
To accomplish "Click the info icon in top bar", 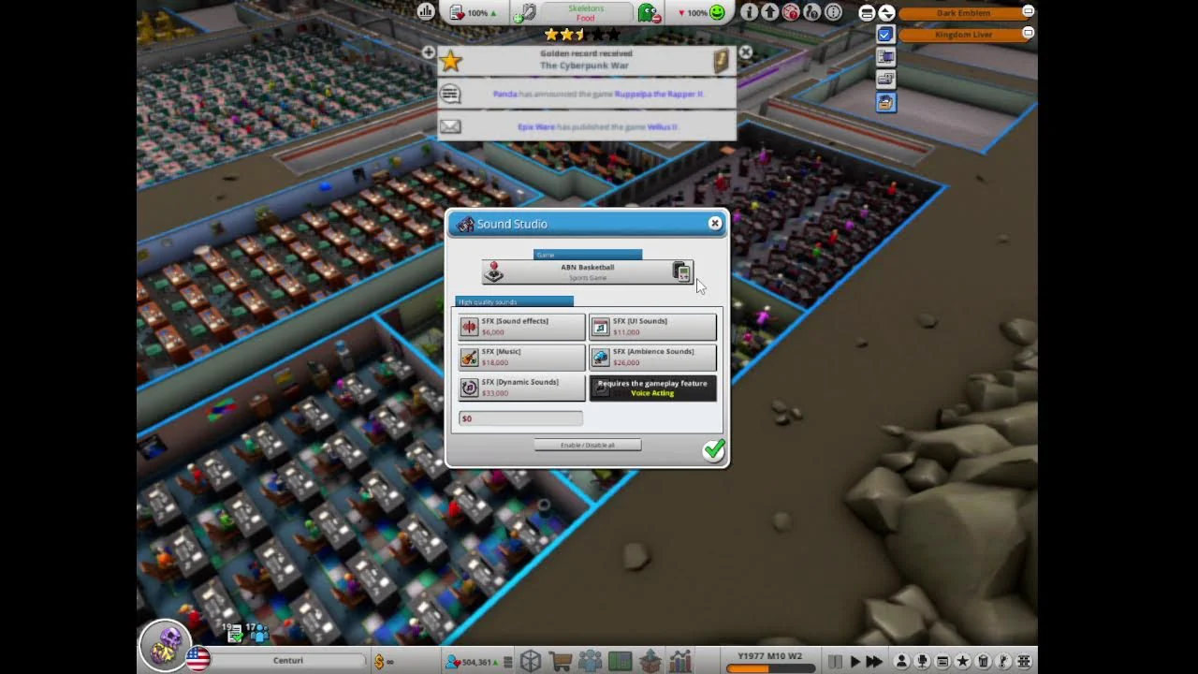I will click(x=749, y=12).
